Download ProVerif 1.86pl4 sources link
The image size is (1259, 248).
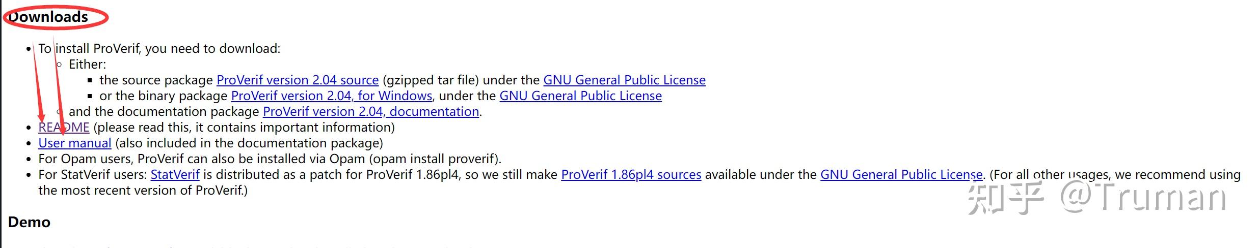pyautogui.click(x=631, y=174)
